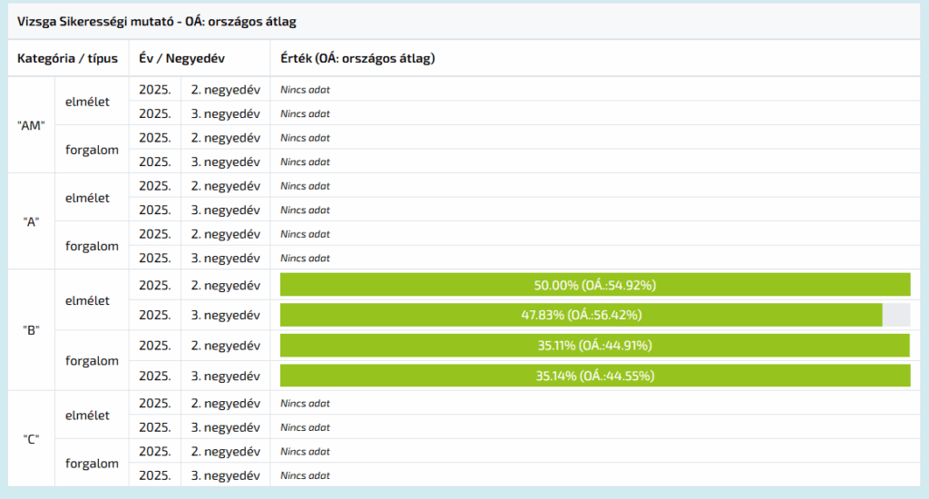Click the 50.00% success rate bar

click(x=594, y=285)
